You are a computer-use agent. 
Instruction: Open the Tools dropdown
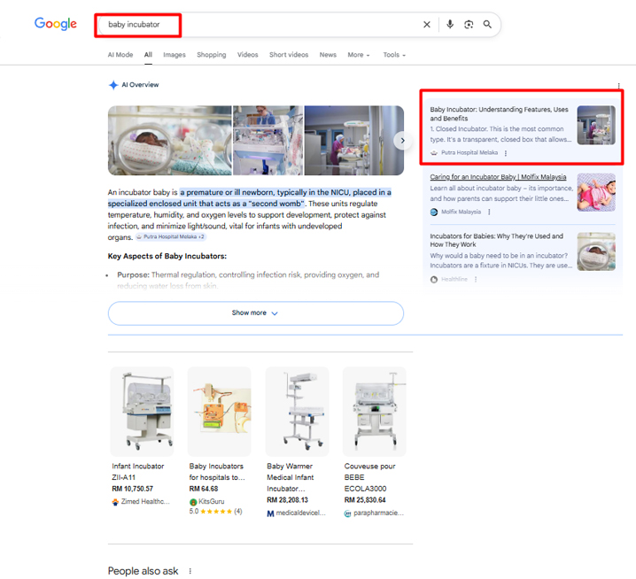(x=394, y=55)
